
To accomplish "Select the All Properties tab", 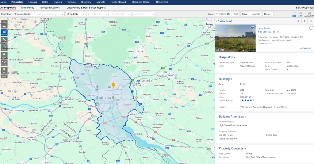I will pos(8,8).
